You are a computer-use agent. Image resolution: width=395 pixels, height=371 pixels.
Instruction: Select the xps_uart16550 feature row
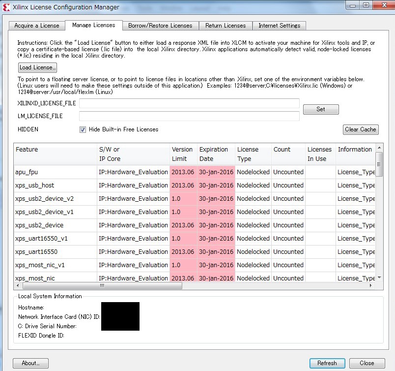point(195,252)
